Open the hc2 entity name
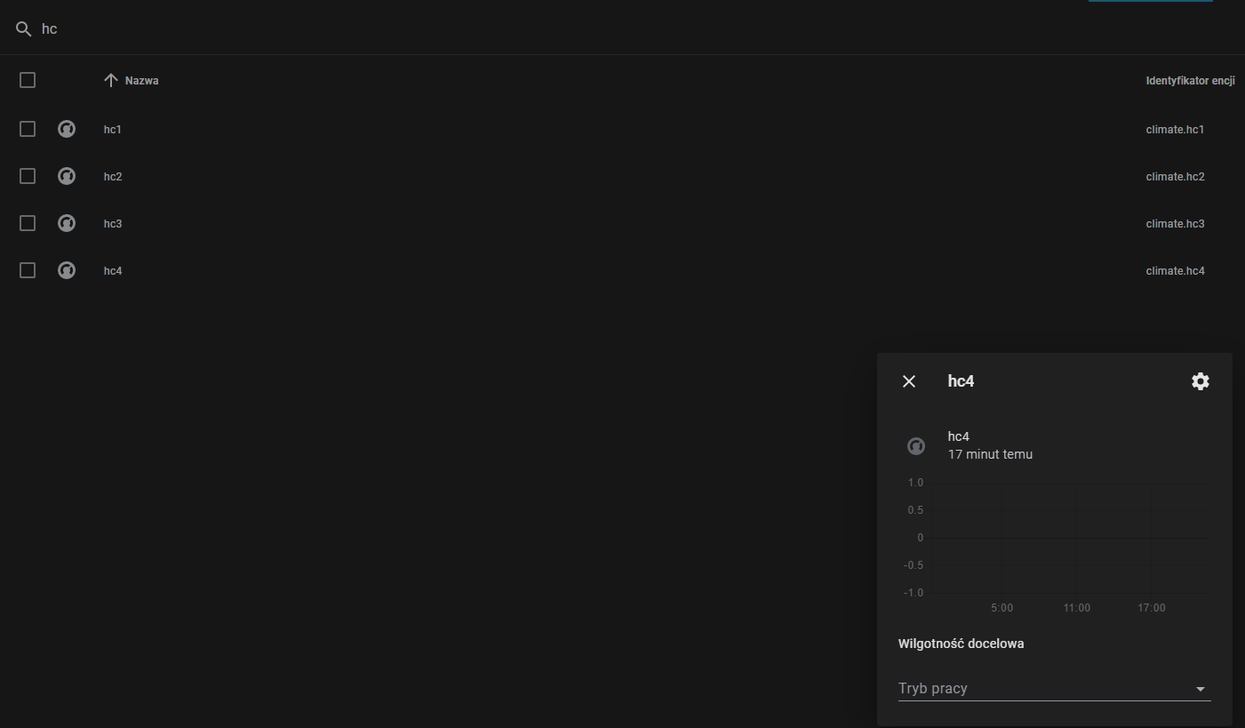The width and height of the screenshot is (1245, 728). click(x=113, y=177)
